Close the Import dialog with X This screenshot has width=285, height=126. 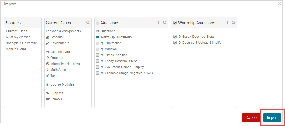pos(279,4)
